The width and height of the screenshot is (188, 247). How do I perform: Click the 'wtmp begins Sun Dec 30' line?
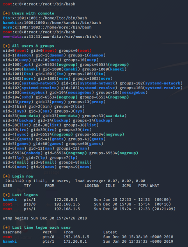(x=45, y=218)
